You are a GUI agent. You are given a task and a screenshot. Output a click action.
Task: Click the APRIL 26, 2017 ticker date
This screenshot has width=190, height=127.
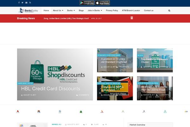pos(96,18)
